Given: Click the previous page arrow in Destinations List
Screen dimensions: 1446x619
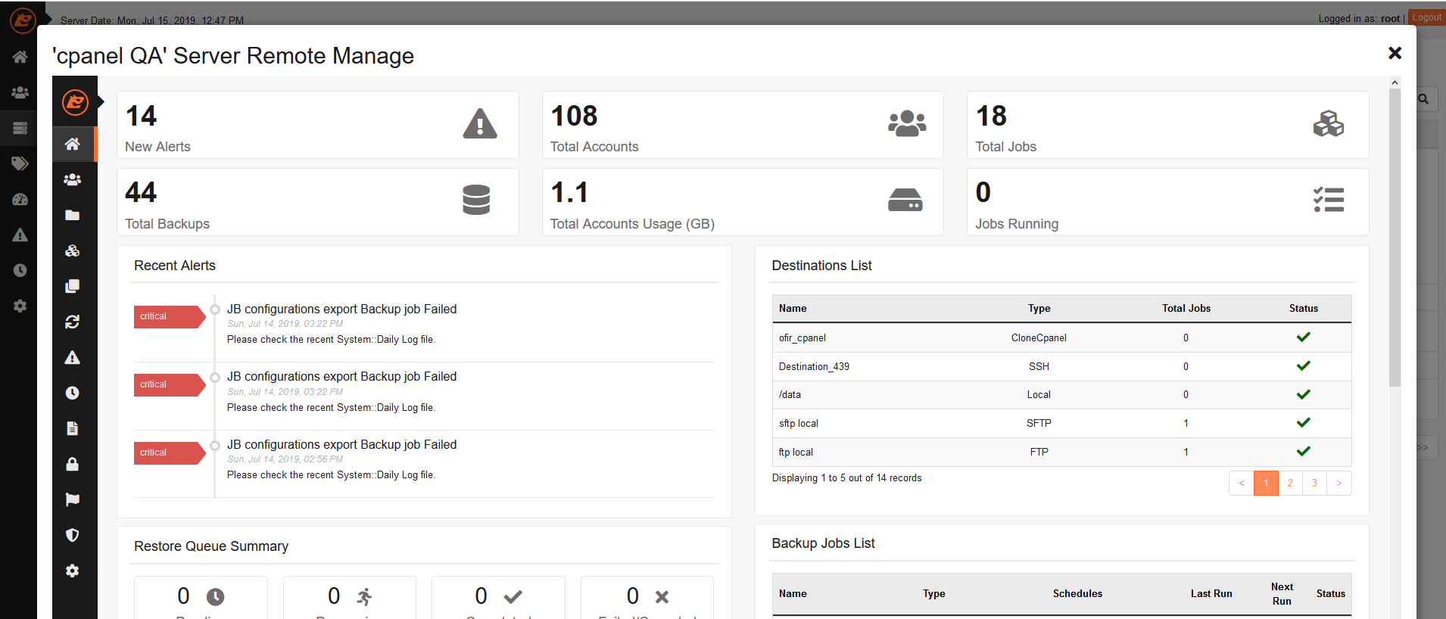Looking at the screenshot, I should pyautogui.click(x=1242, y=483).
